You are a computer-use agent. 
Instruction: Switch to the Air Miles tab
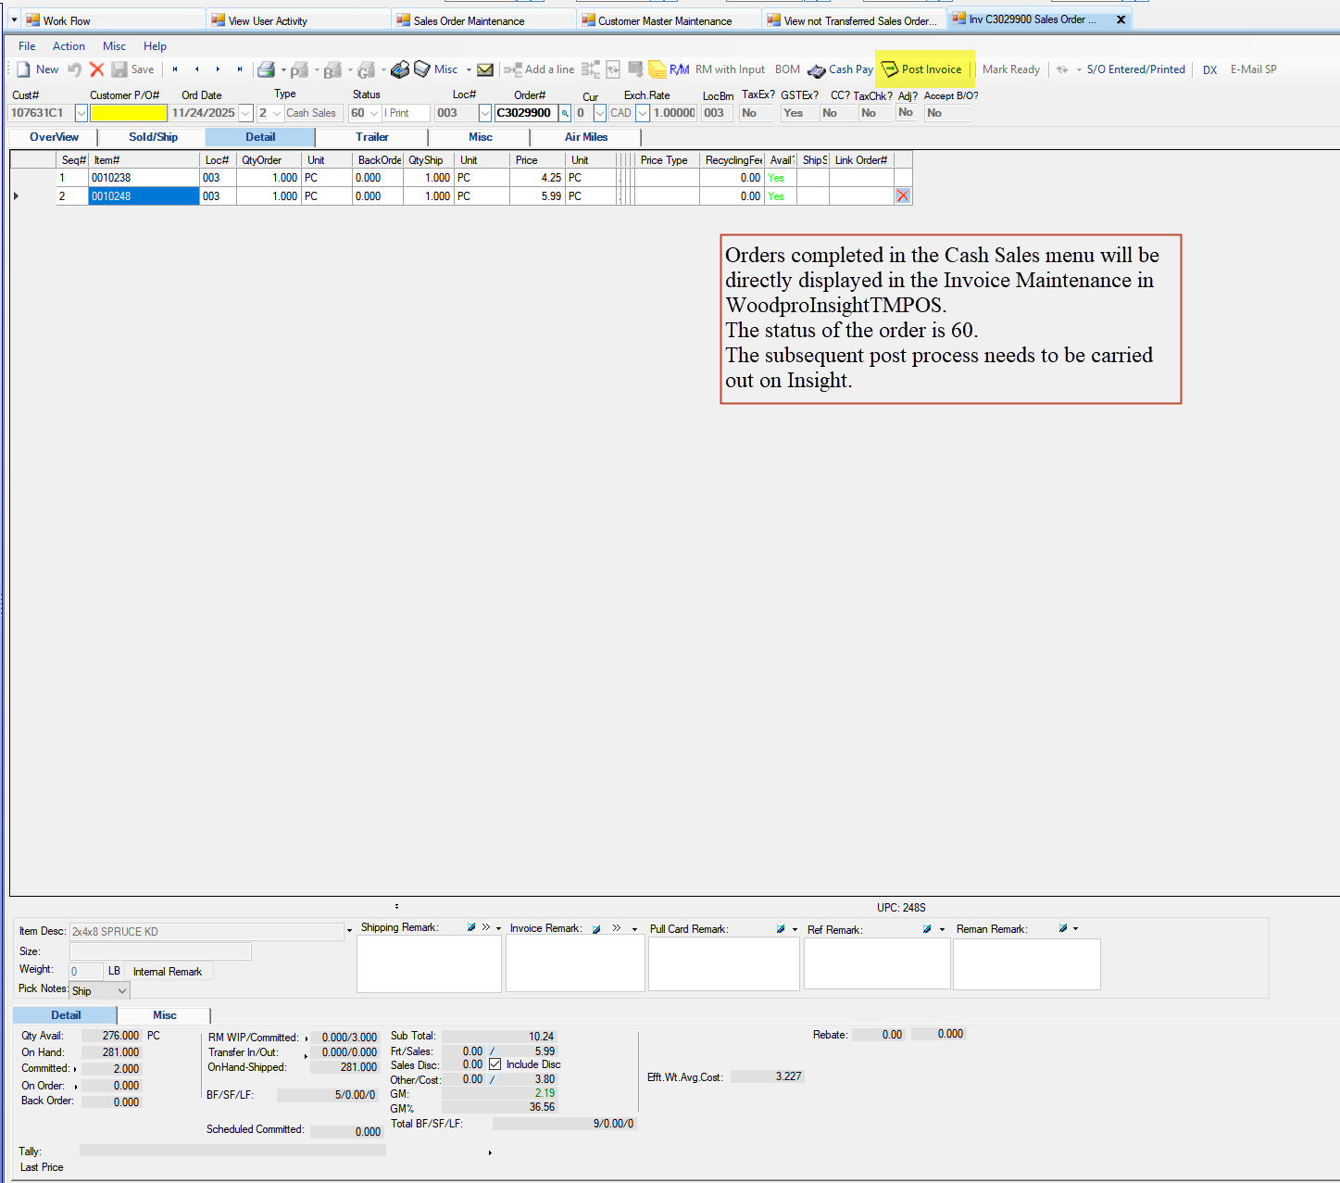585,137
